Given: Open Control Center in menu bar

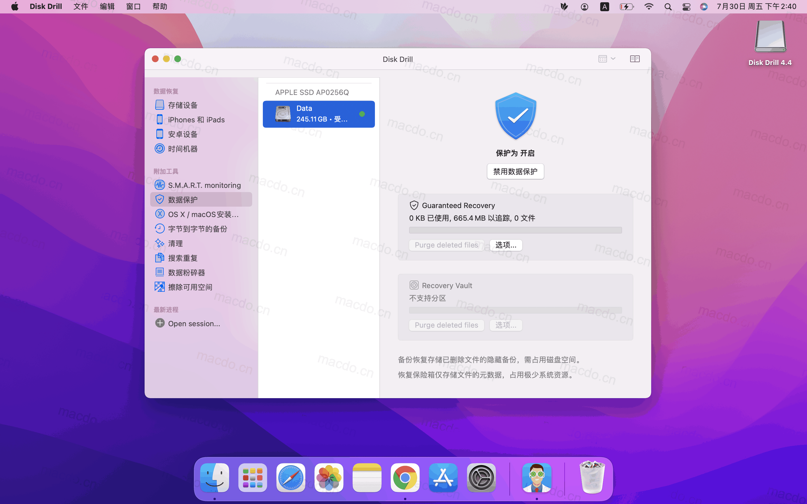Looking at the screenshot, I should [x=686, y=7].
